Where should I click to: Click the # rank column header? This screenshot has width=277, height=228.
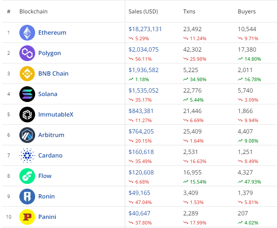click(8, 11)
